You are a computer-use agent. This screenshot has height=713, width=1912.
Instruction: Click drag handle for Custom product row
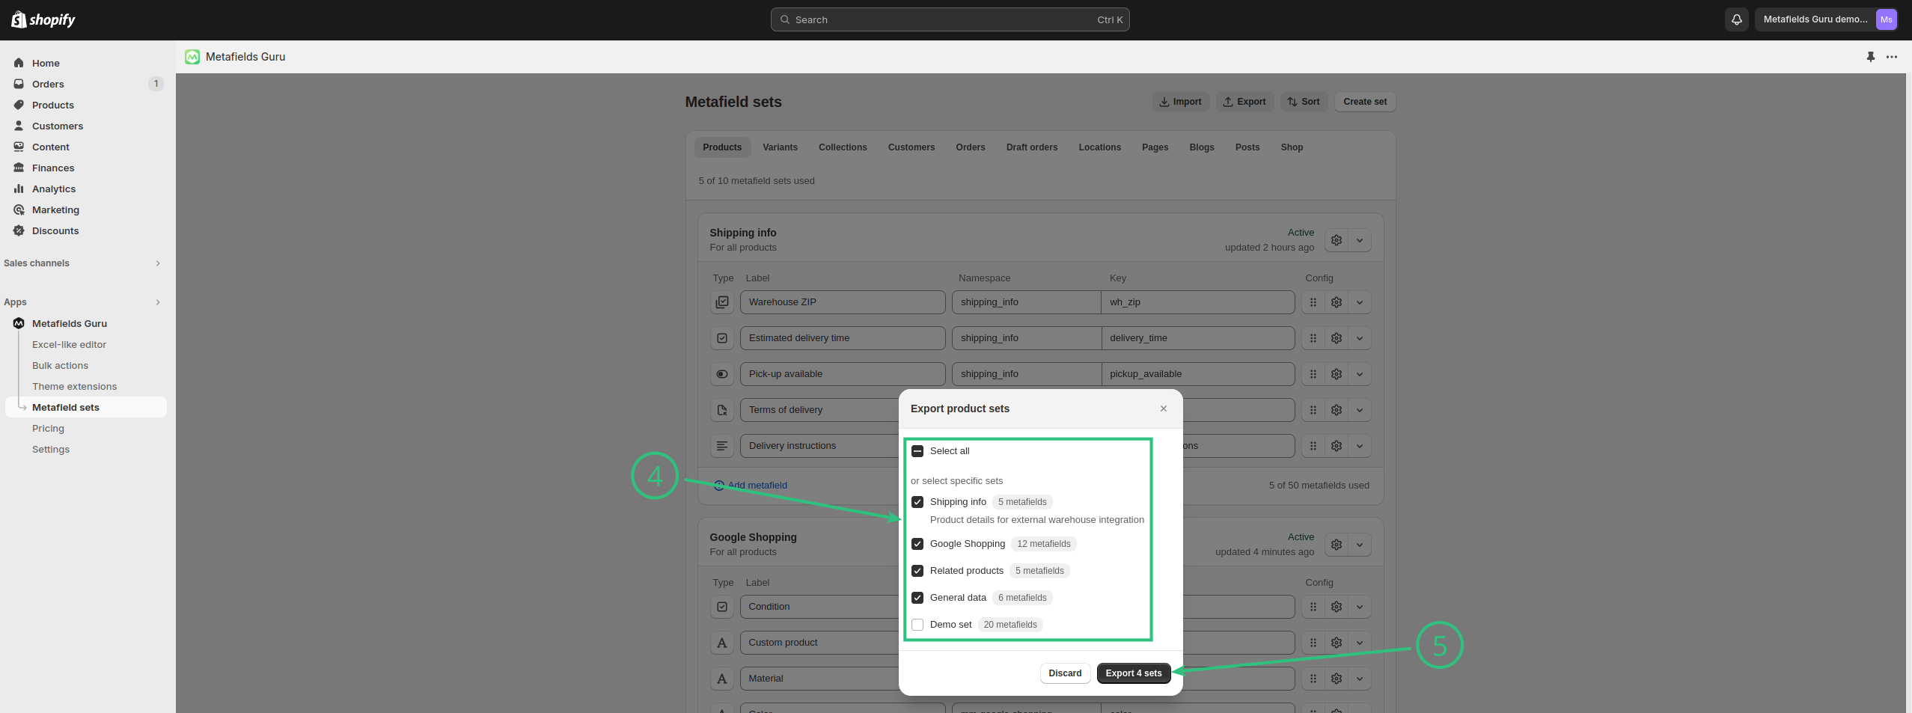tap(1313, 643)
